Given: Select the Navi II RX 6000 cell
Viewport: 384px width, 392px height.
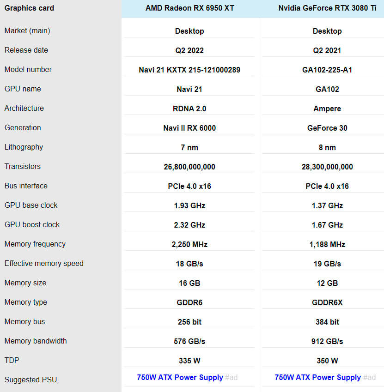Looking at the screenshot, I should coord(189,128).
